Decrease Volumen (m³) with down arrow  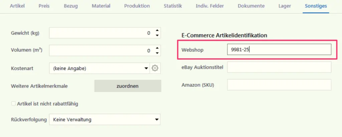[157, 53]
